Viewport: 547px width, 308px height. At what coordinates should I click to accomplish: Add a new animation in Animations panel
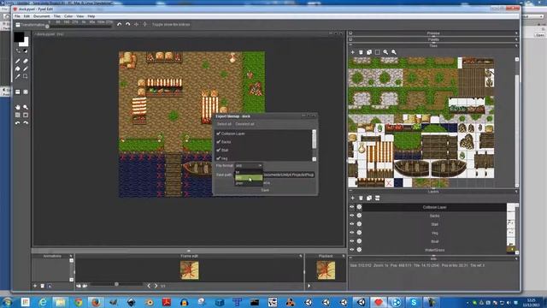click(35, 286)
